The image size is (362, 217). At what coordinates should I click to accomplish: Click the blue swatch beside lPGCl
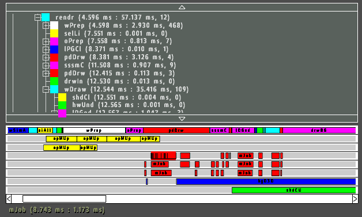click(54, 50)
